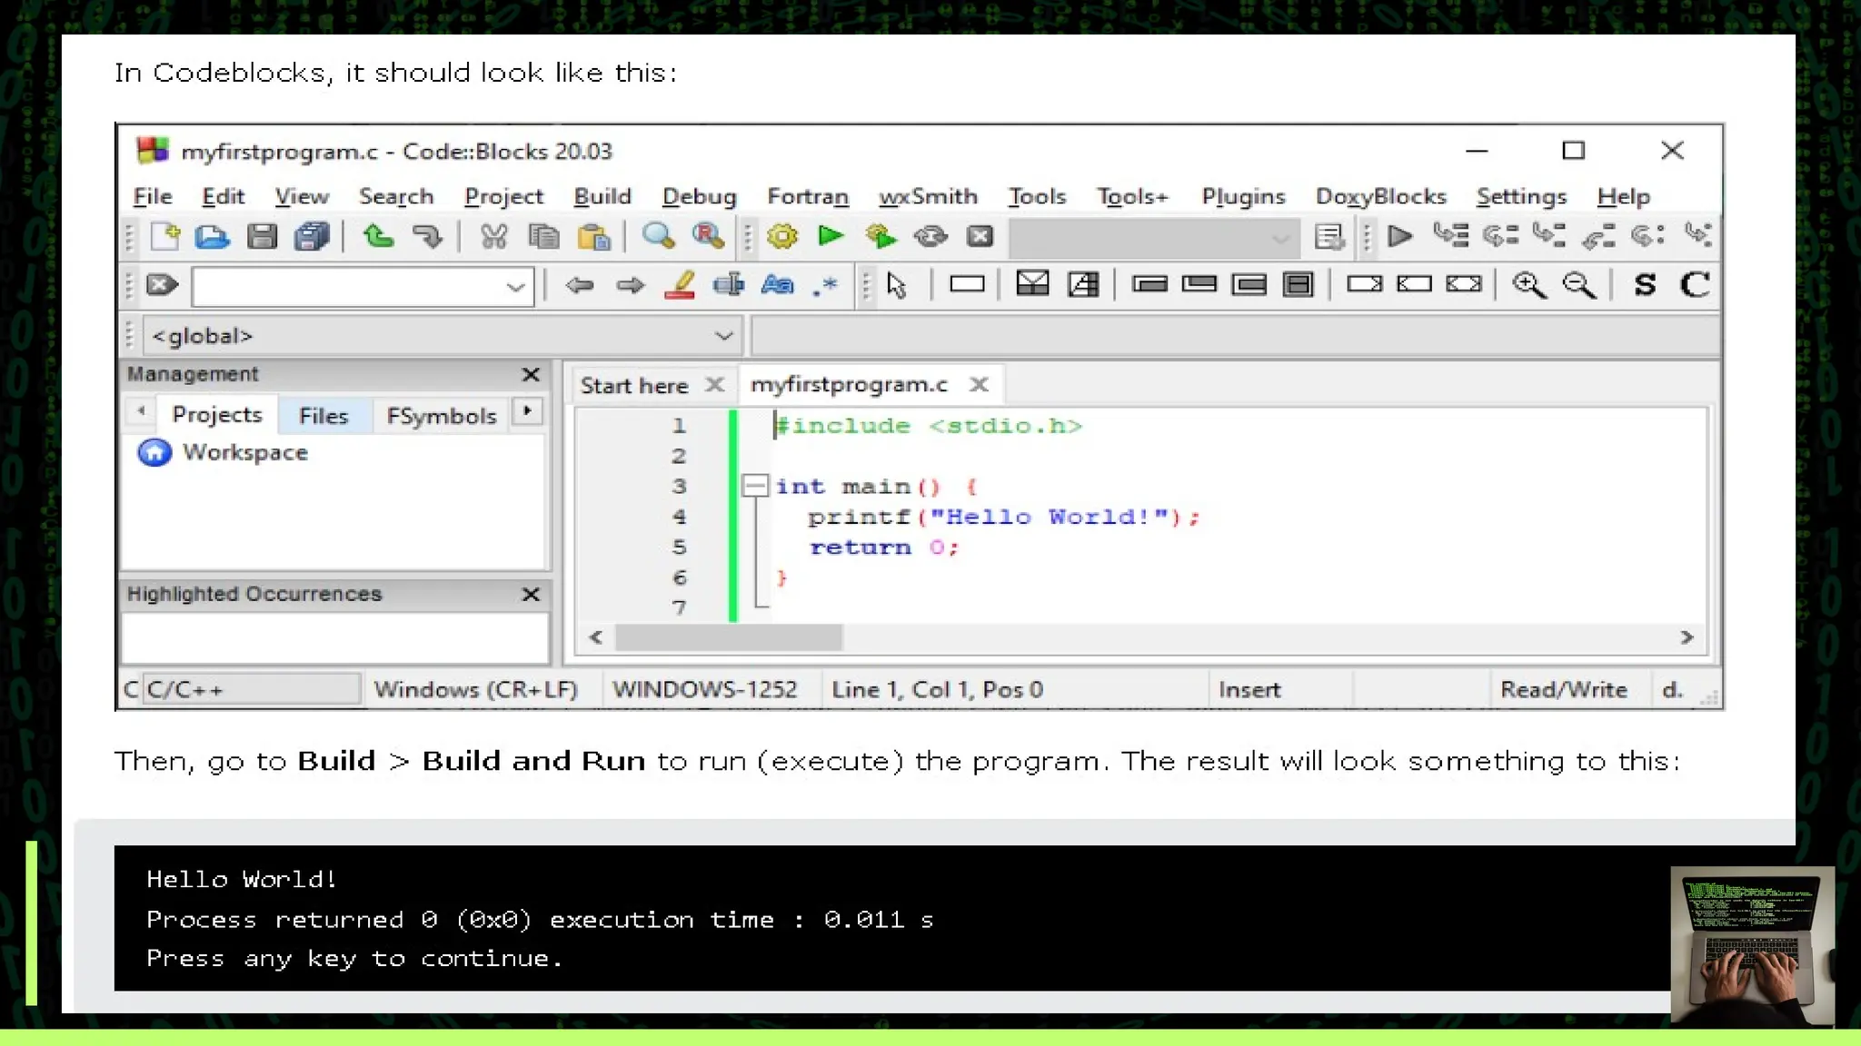1861x1046 pixels.
Task: Click the Undo arrow icon
Action: click(x=378, y=236)
